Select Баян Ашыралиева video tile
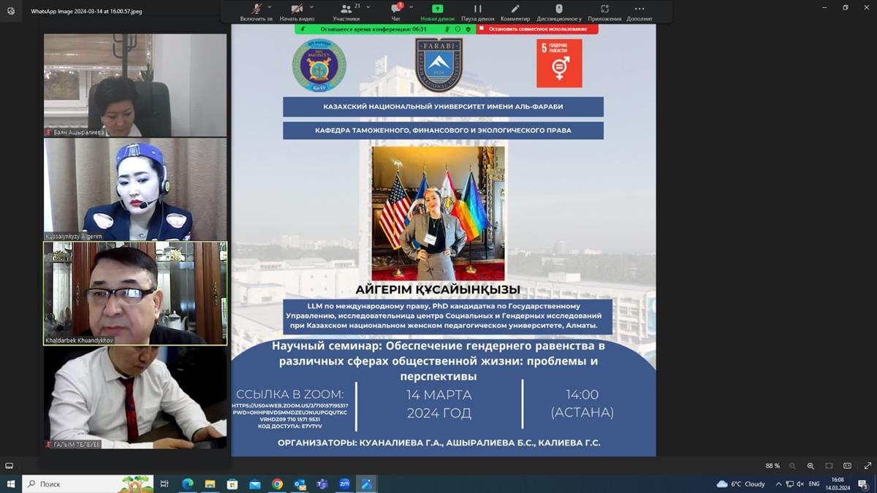 pos(135,85)
